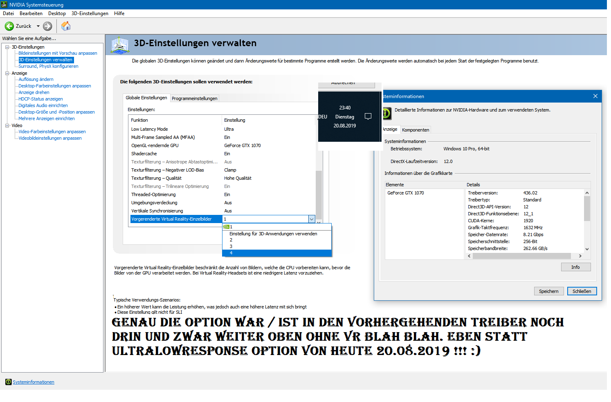Open the 3D-Einstellungen menu
The image size is (611, 402).
click(x=90, y=13)
